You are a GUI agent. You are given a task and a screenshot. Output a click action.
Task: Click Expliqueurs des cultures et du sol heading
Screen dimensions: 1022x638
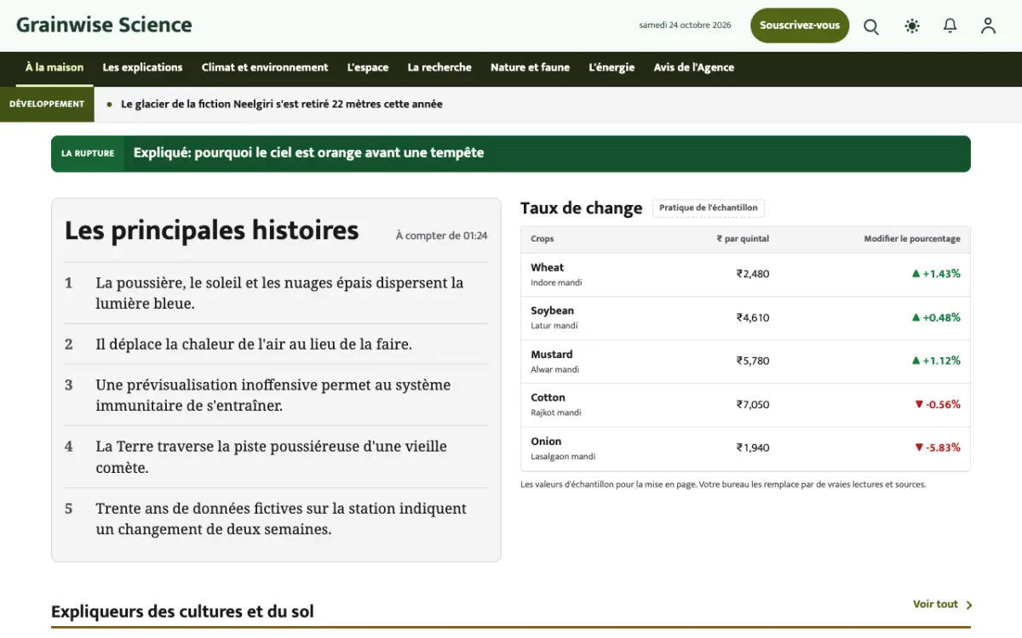click(x=182, y=612)
